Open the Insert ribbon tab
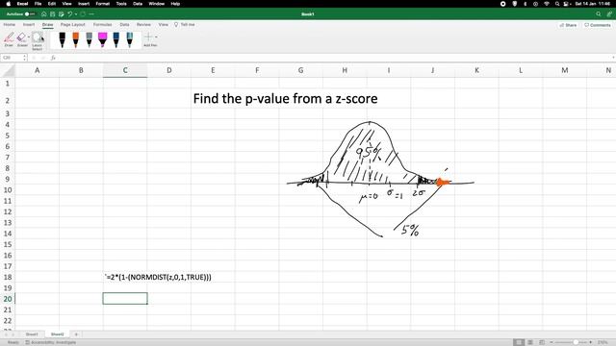The height and width of the screenshot is (346, 616). point(29,24)
